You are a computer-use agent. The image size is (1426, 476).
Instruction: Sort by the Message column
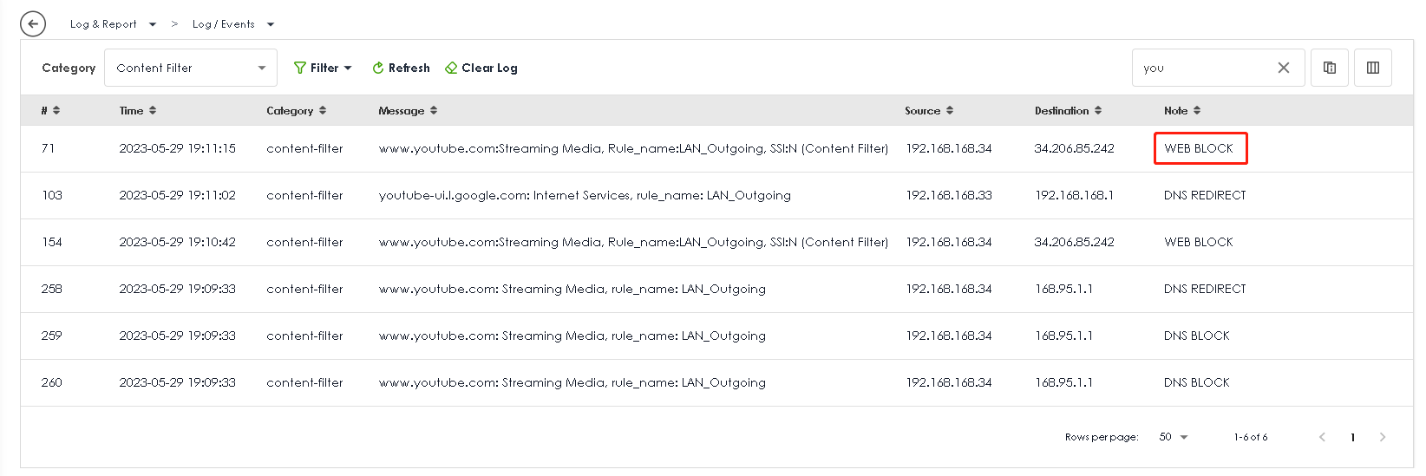pyautogui.click(x=408, y=111)
